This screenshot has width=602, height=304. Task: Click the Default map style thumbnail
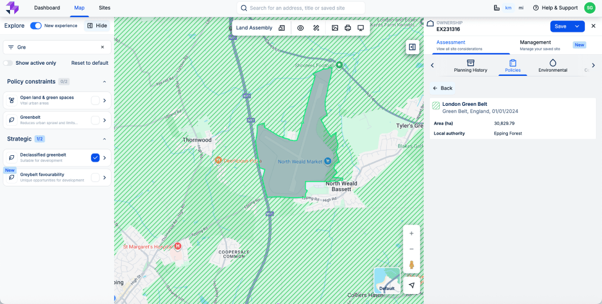point(387,280)
